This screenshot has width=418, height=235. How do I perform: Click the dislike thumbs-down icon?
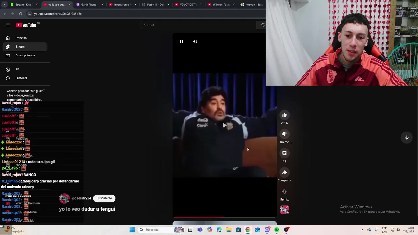pyautogui.click(x=284, y=134)
